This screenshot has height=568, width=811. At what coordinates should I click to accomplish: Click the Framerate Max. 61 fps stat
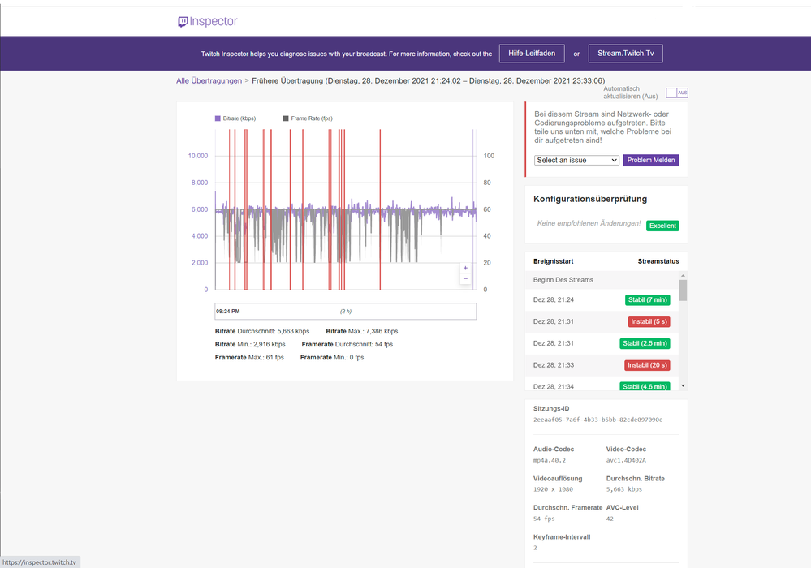click(249, 357)
